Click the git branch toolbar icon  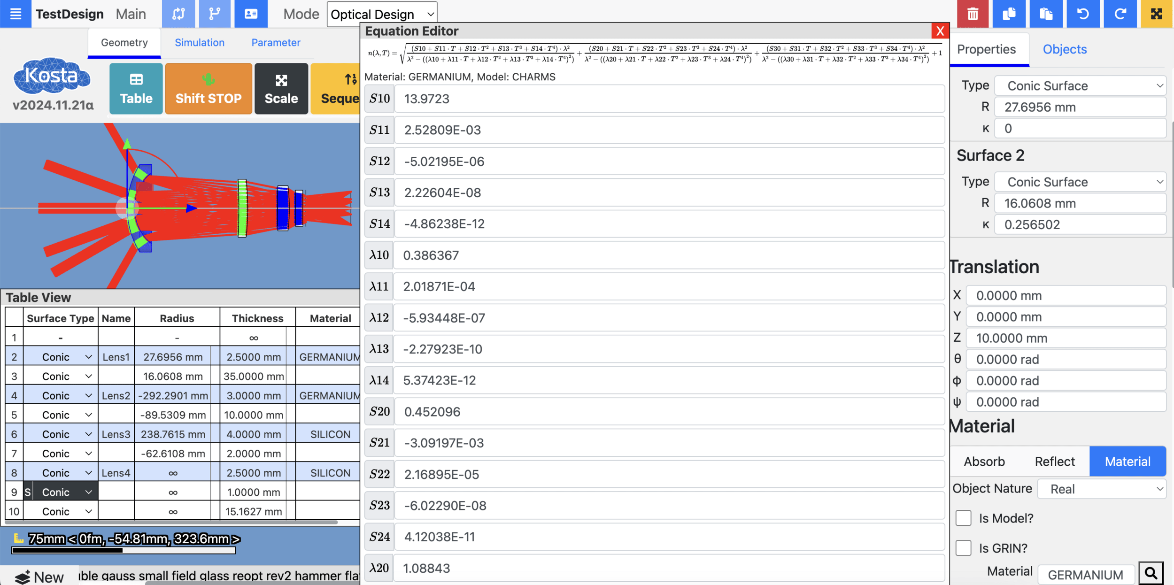(x=215, y=14)
